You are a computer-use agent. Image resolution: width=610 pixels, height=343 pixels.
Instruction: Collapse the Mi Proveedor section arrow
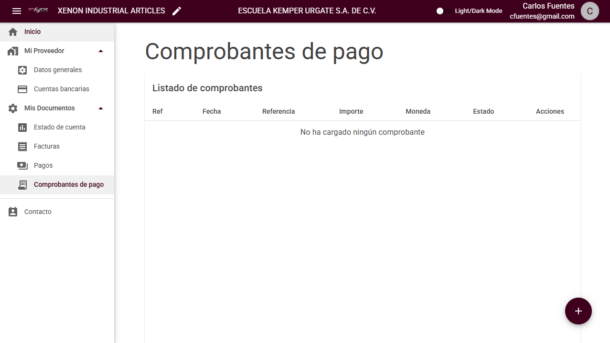pos(101,51)
